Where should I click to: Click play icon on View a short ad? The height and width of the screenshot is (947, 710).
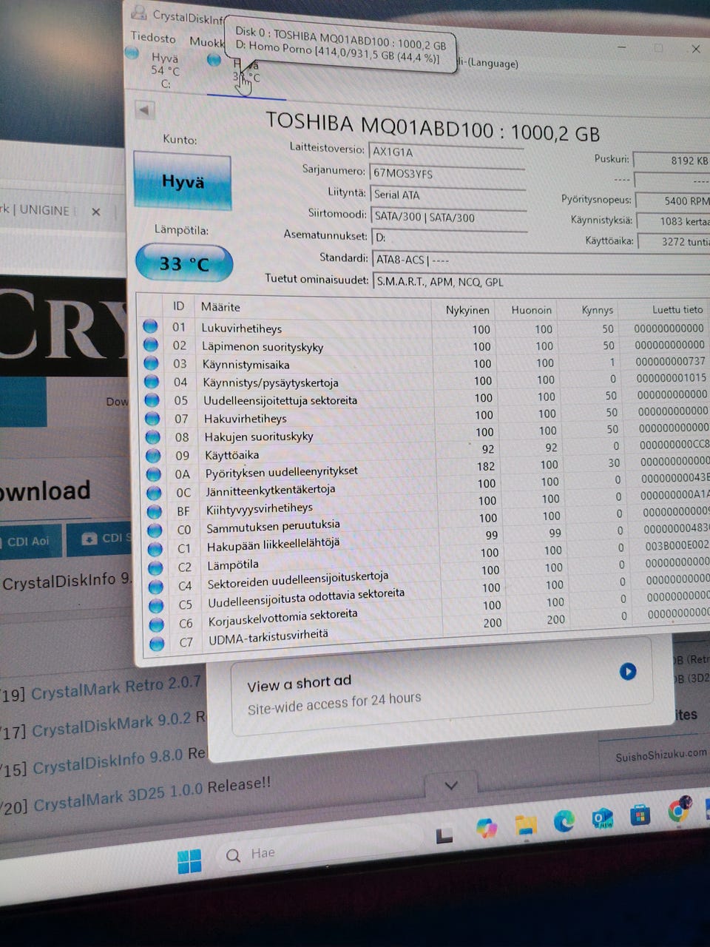click(x=628, y=671)
